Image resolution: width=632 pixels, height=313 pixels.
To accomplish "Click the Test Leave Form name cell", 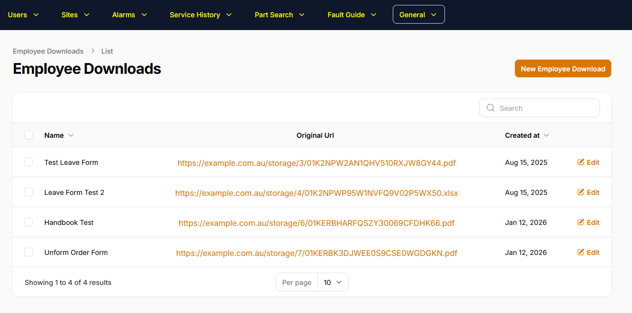I will [71, 162].
